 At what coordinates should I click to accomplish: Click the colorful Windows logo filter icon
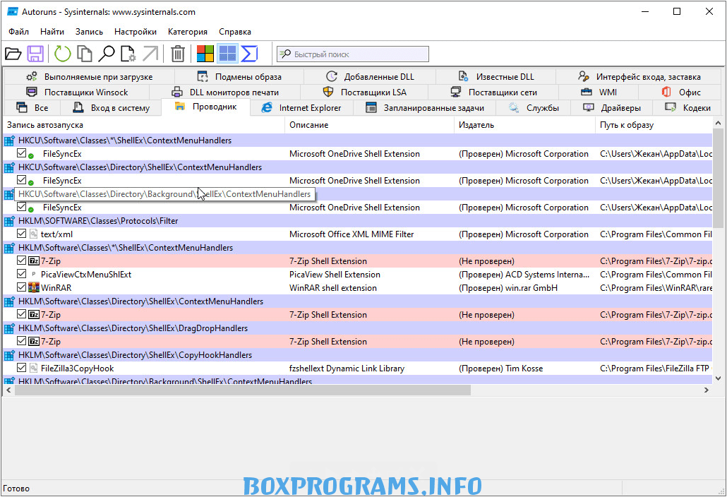pyautogui.click(x=205, y=54)
